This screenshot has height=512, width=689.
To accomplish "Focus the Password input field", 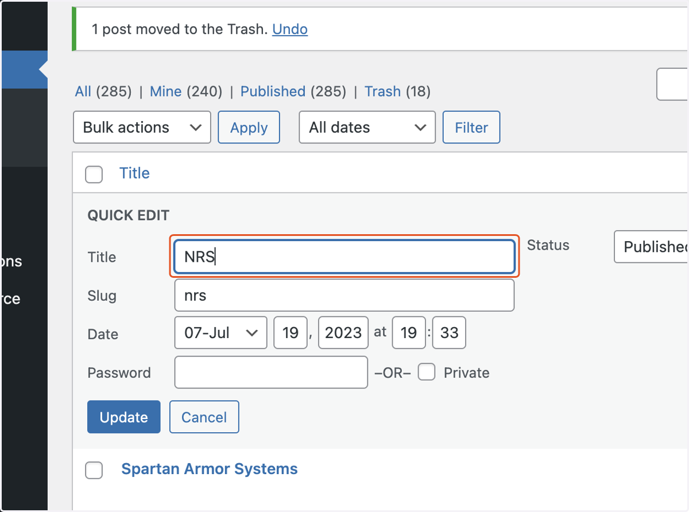I will click(271, 372).
